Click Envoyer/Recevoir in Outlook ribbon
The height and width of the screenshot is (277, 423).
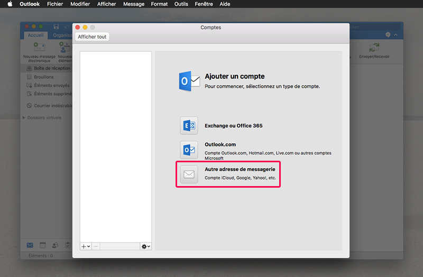(x=374, y=51)
